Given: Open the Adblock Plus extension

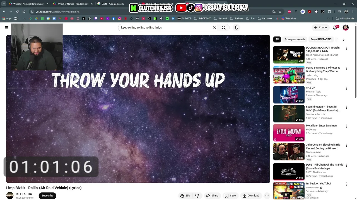Looking at the screenshot, I should click(289, 12).
